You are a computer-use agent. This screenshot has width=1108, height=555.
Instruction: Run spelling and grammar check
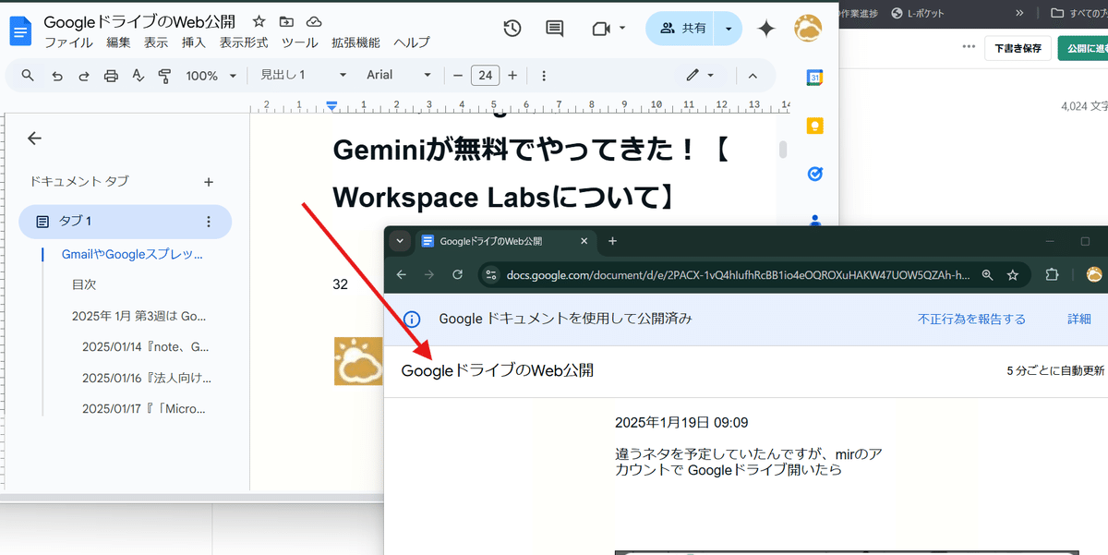(x=138, y=76)
